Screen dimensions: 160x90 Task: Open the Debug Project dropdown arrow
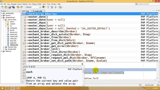click(x=62, y=7)
